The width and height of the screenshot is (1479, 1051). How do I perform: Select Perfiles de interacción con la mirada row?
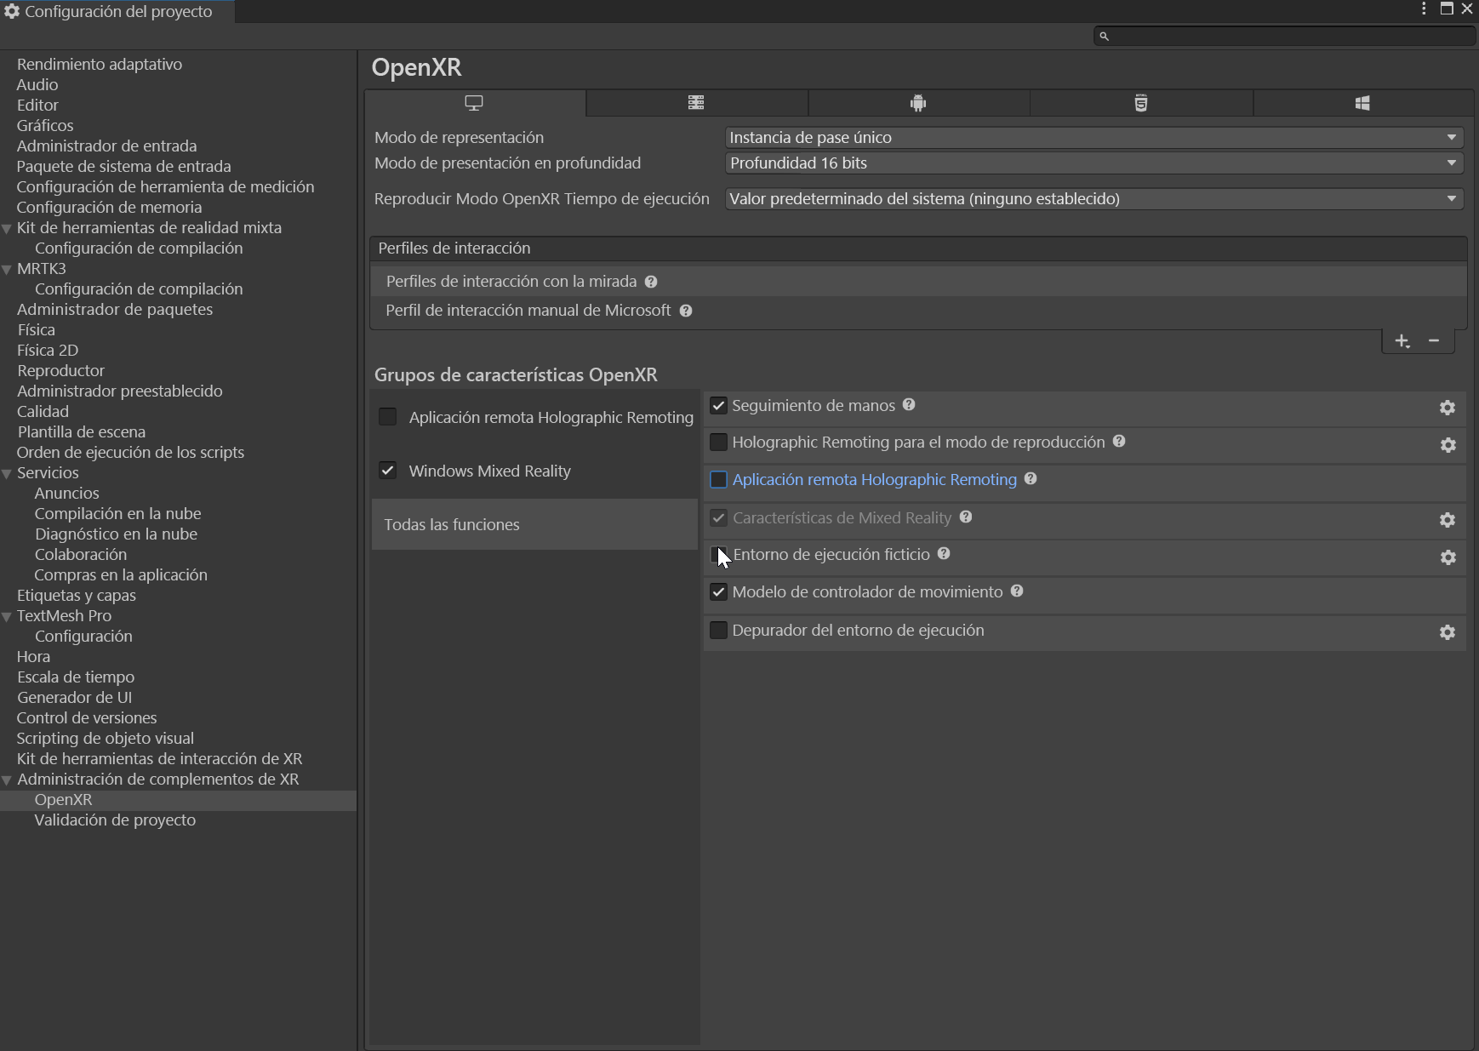pos(918,282)
